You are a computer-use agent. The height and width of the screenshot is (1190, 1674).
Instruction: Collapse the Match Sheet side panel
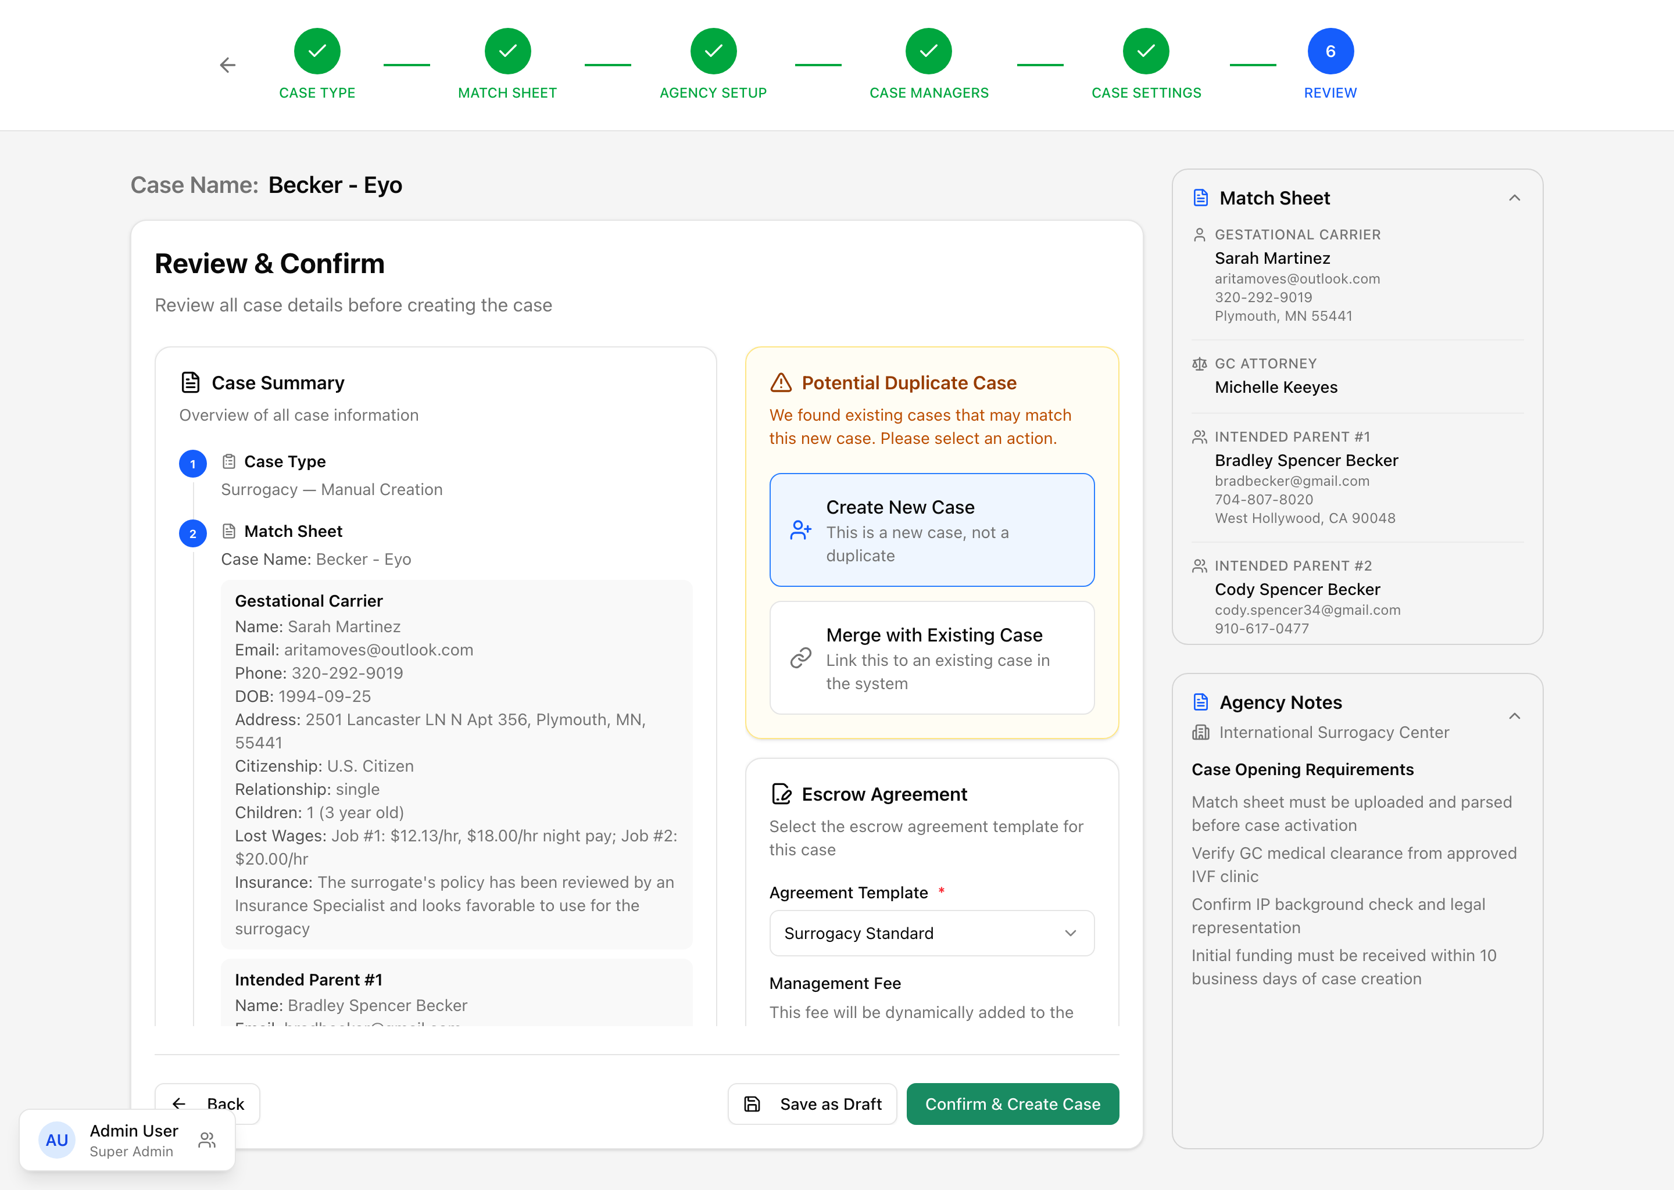point(1514,198)
